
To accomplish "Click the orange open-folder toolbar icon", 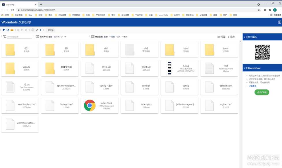I will click(12, 30).
